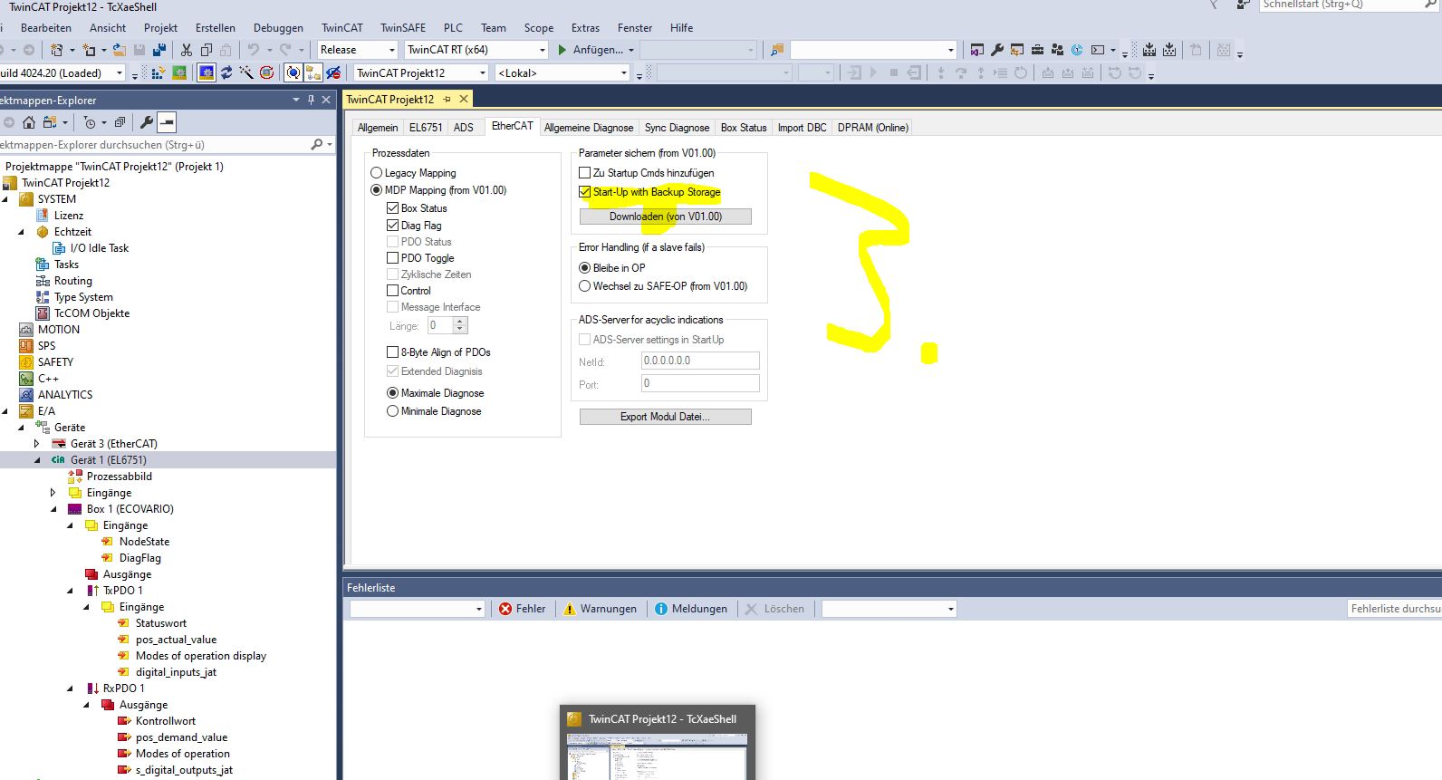Open the TwinSAFE menu

pyautogui.click(x=403, y=28)
